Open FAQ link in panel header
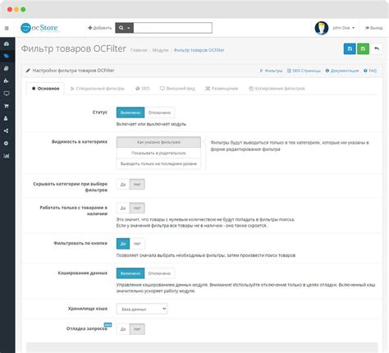Image resolution: width=389 pixels, height=353 pixels. click(370, 71)
